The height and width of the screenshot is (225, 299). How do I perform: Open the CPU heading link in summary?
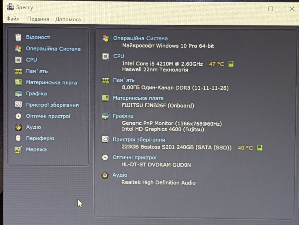tap(118, 56)
